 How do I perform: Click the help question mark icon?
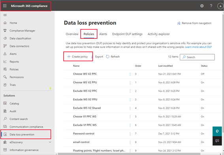[211, 6]
